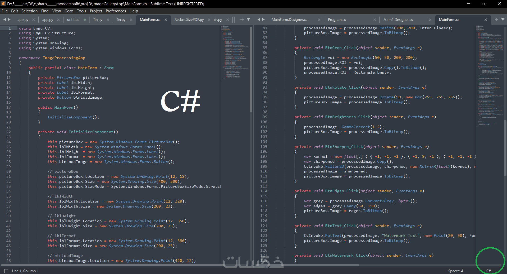Close the Program.cs tab
This screenshot has height=274, width=507.
(x=374, y=20)
